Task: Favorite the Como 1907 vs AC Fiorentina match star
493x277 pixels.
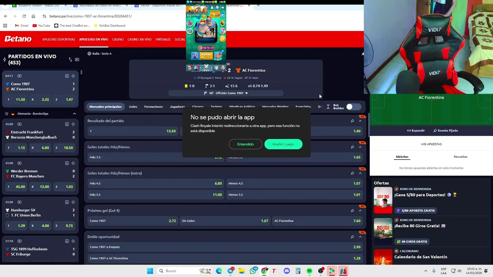Action: point(73,76)
